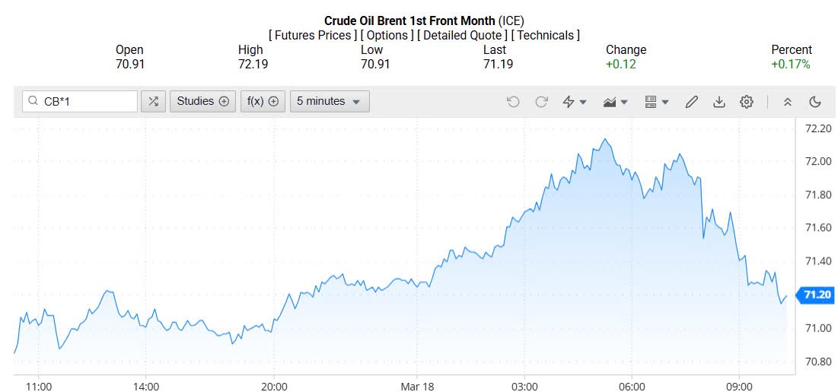This screenshot has height=392, width=838.
Task: Redo the chart action
Action: point(542,102)
